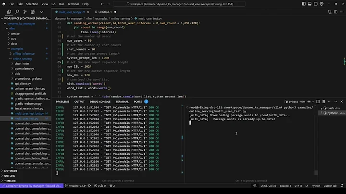Image resolution: width=346 pixels, height=194 pixels.
Task: Click online_serving in the breadcrumb path
Action: point(120,19)
